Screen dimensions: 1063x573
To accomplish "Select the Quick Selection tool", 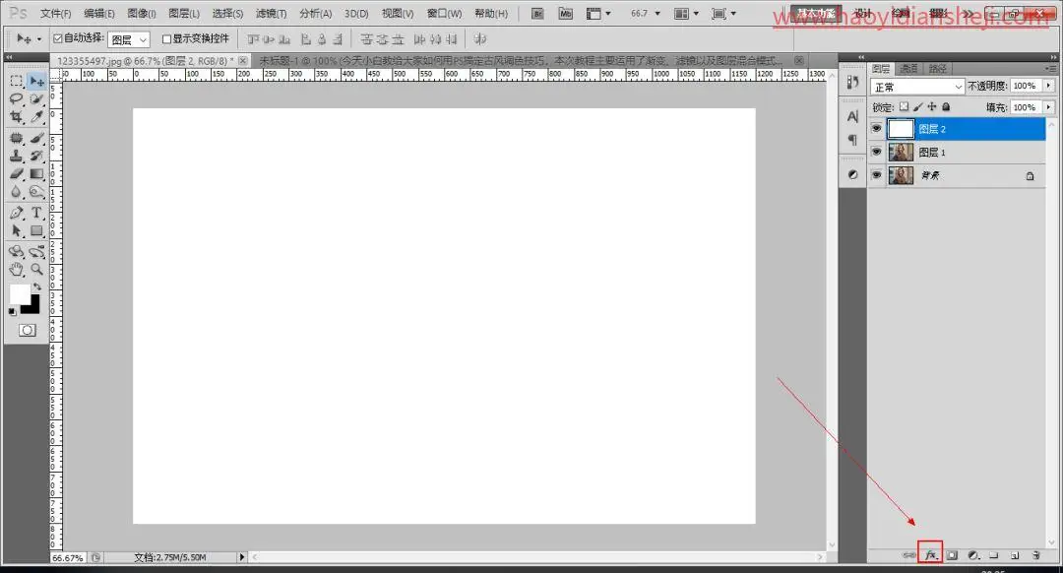I will pos(36,99).
